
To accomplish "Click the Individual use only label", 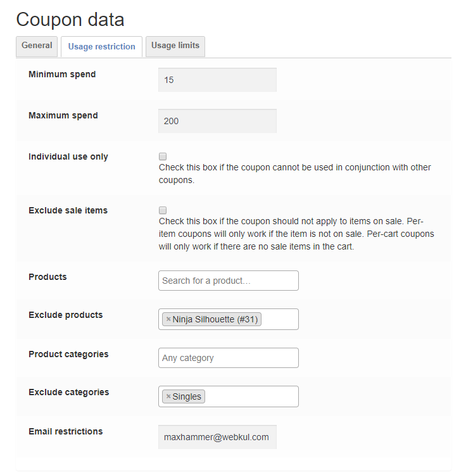I will [x=68, y=156].
